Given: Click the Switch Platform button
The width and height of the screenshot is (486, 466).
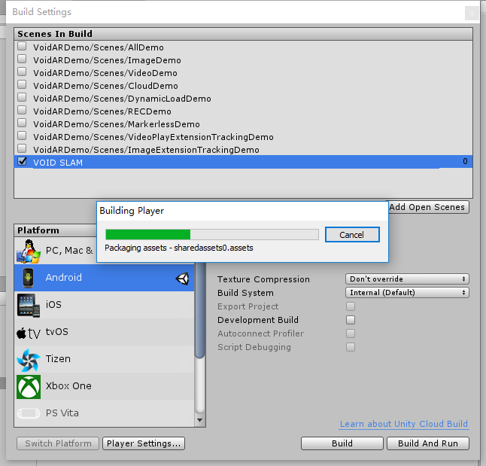Looking at the screenshot, I should (x=58, y=443).
